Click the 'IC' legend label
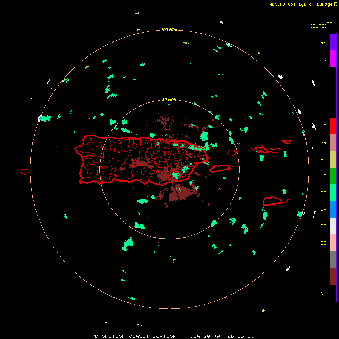Screen dimensions: 339x339 click(323, 243)
